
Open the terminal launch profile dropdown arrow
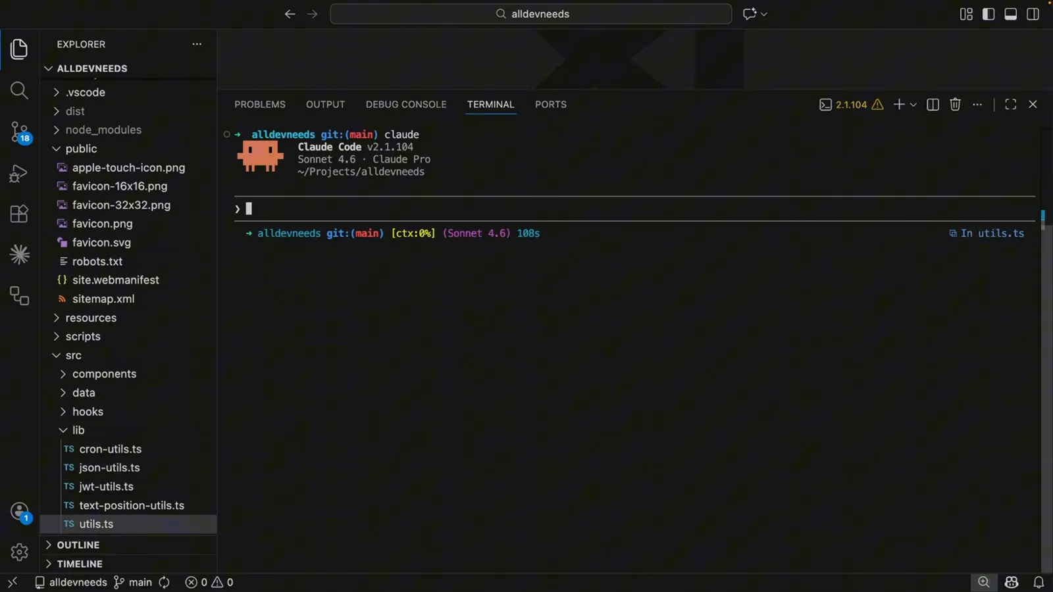pyautogui.click(x=913, y=105)
